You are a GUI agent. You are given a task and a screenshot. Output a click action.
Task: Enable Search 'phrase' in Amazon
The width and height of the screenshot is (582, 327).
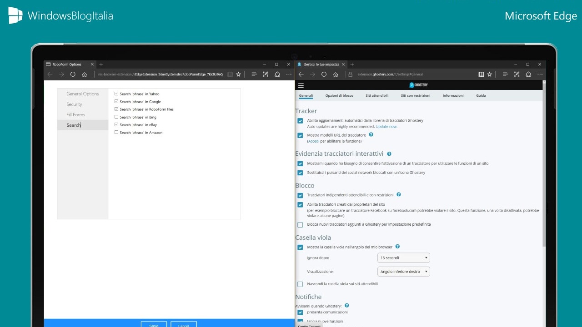tap(116, 132)
